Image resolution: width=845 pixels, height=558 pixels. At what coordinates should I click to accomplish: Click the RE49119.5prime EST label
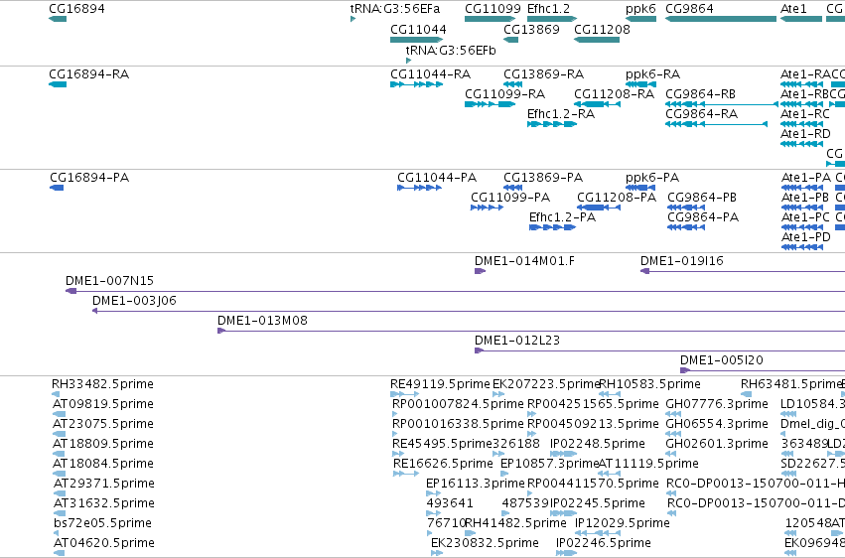pos(440,384)
